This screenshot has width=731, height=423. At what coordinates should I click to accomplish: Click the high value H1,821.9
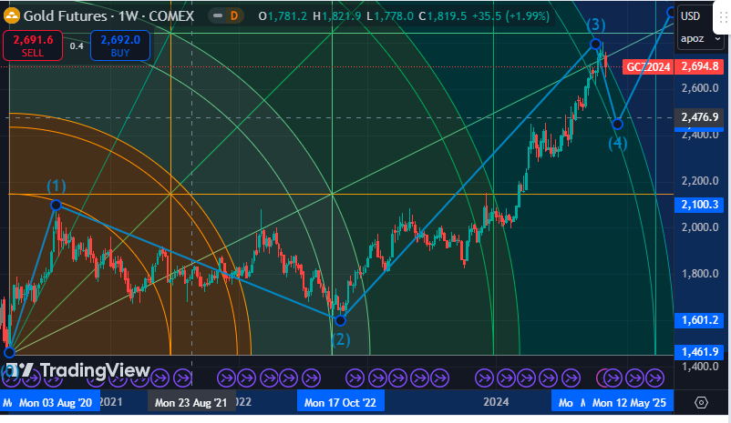[336, 16]
